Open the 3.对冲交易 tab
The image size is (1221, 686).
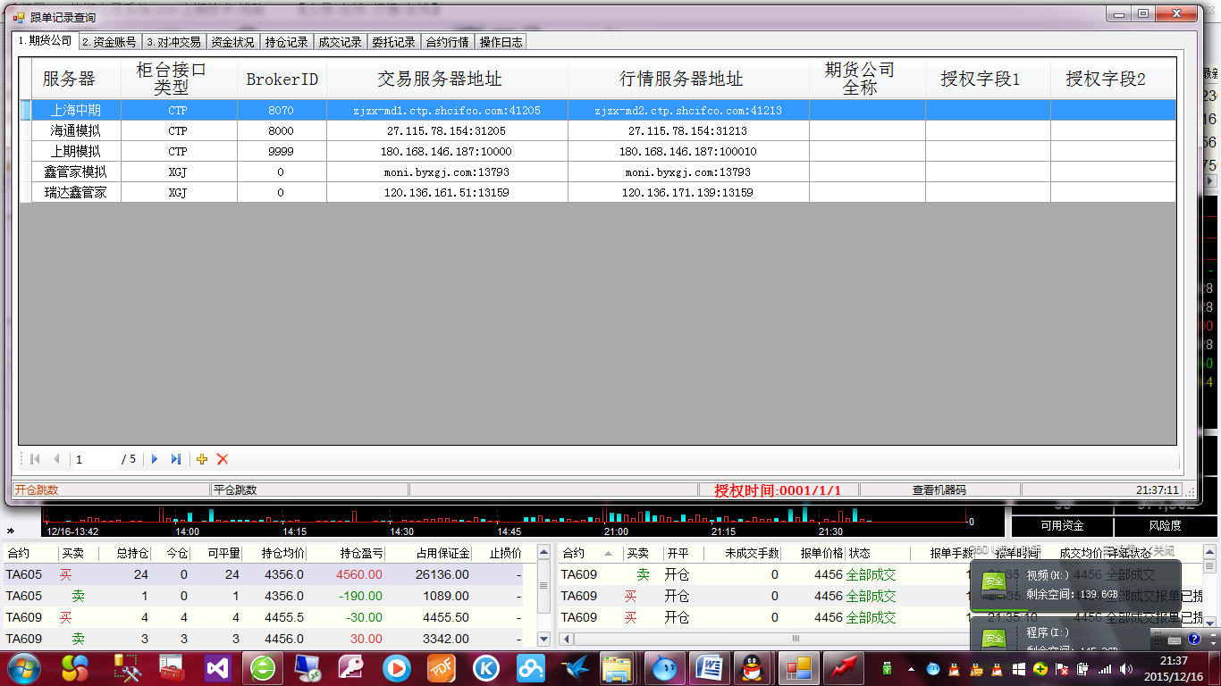173,42
